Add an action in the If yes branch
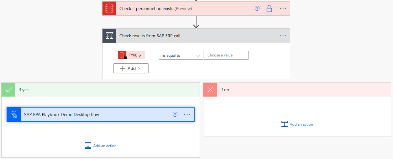The height and width of the screenshot is (159, 393). click(101, 146)
